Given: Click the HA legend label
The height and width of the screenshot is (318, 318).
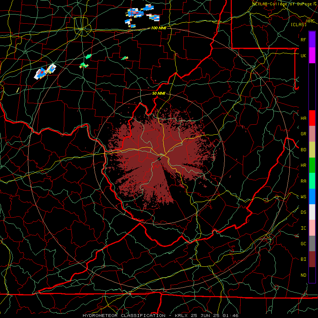Looking at the screenshot, I should [x=303, y=118].
